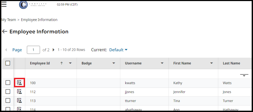Click the page number input field
The image size is (253, 112).
33,50
